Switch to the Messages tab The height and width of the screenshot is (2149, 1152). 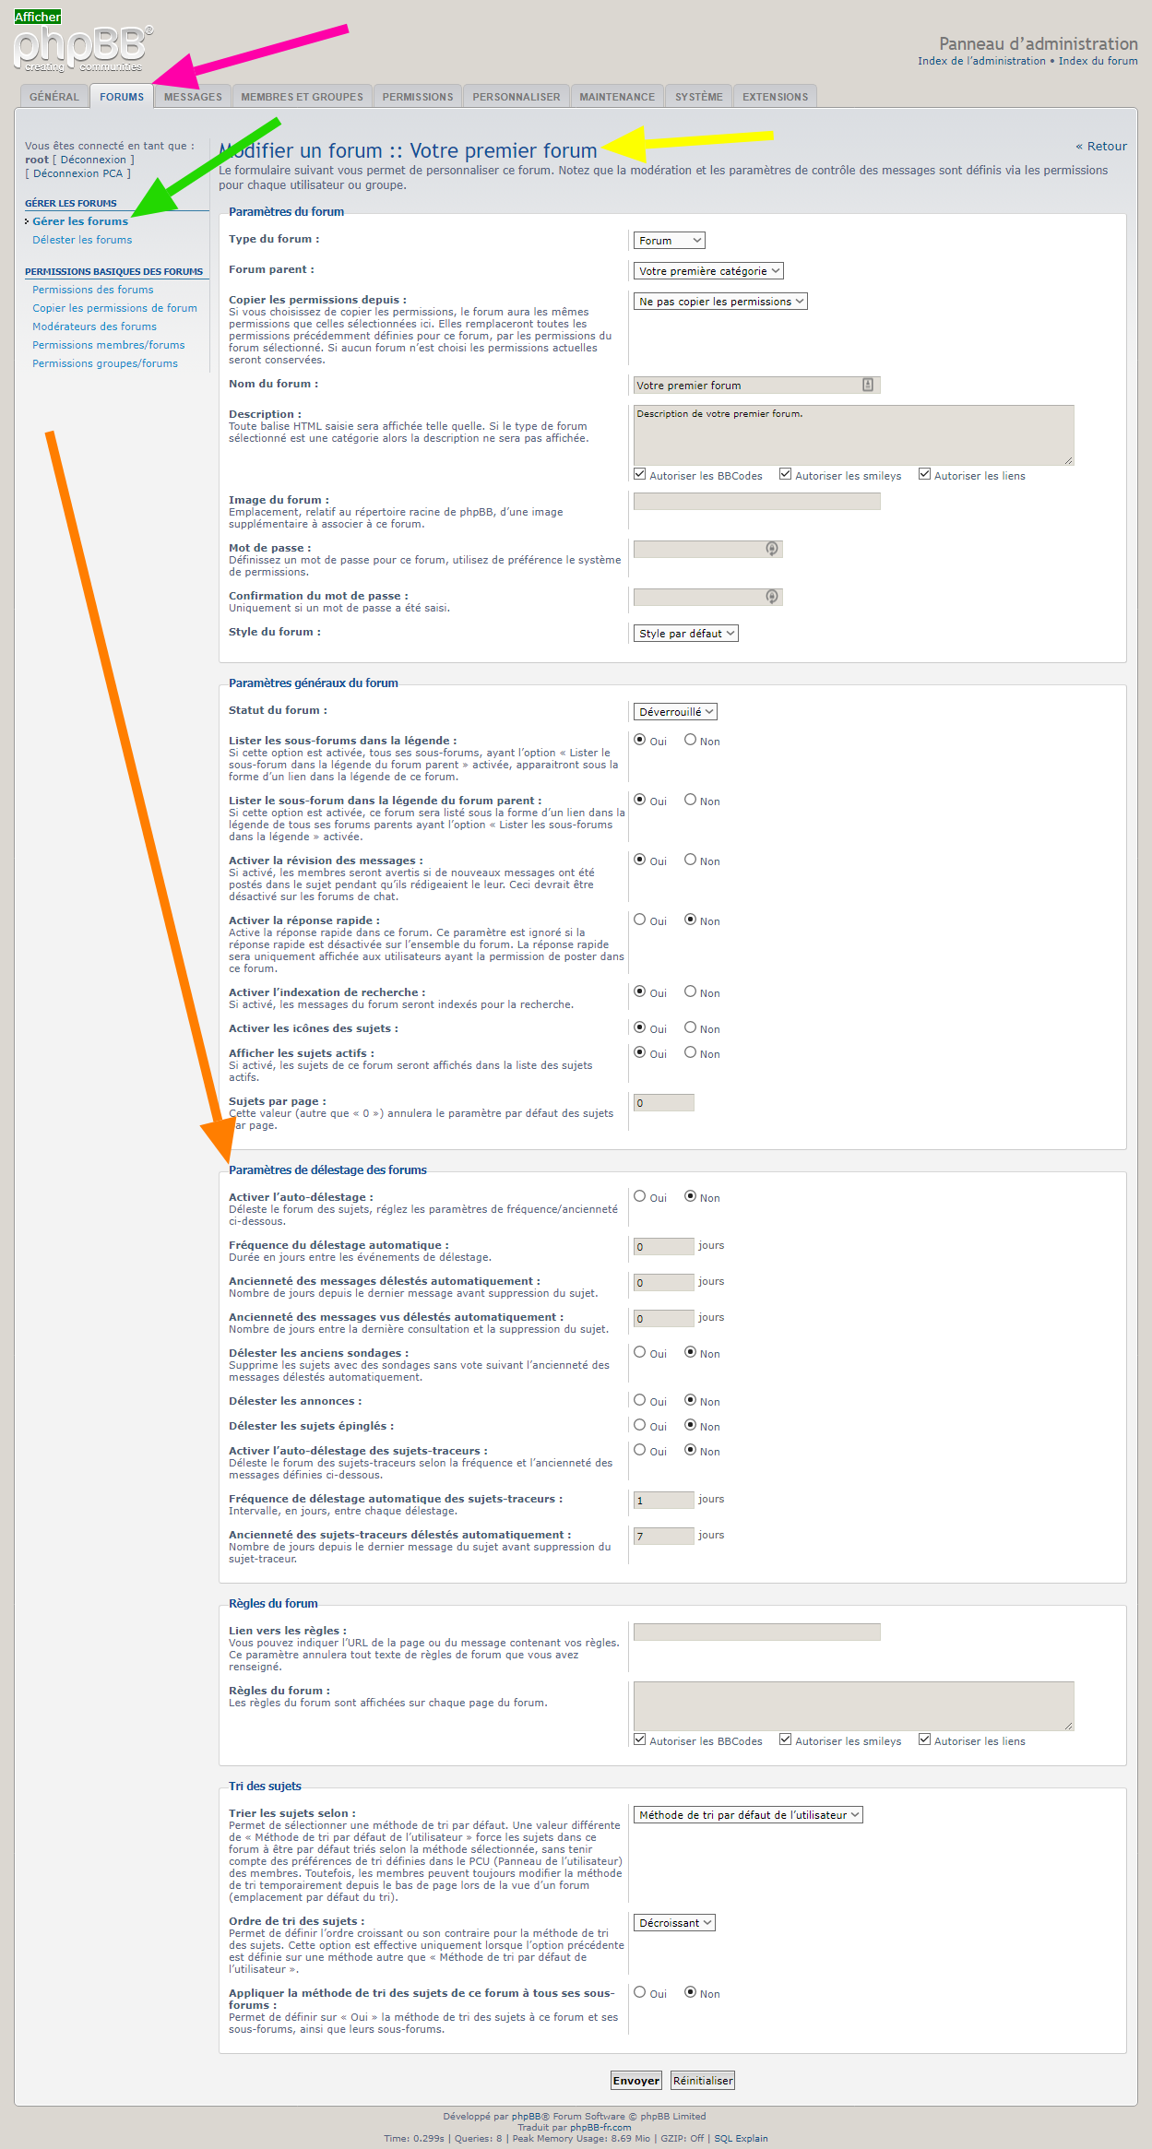tap(193, 97)
